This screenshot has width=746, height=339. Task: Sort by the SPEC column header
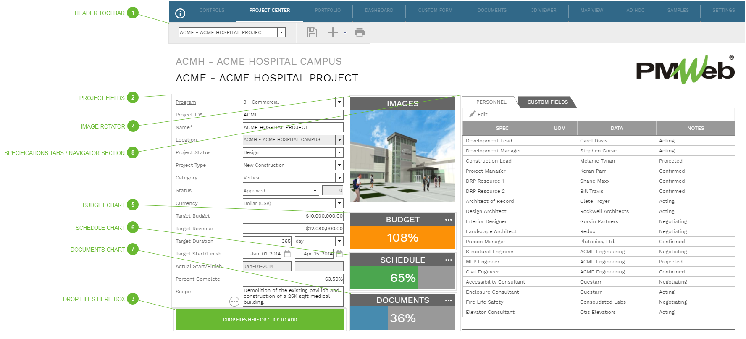[502, 128]
